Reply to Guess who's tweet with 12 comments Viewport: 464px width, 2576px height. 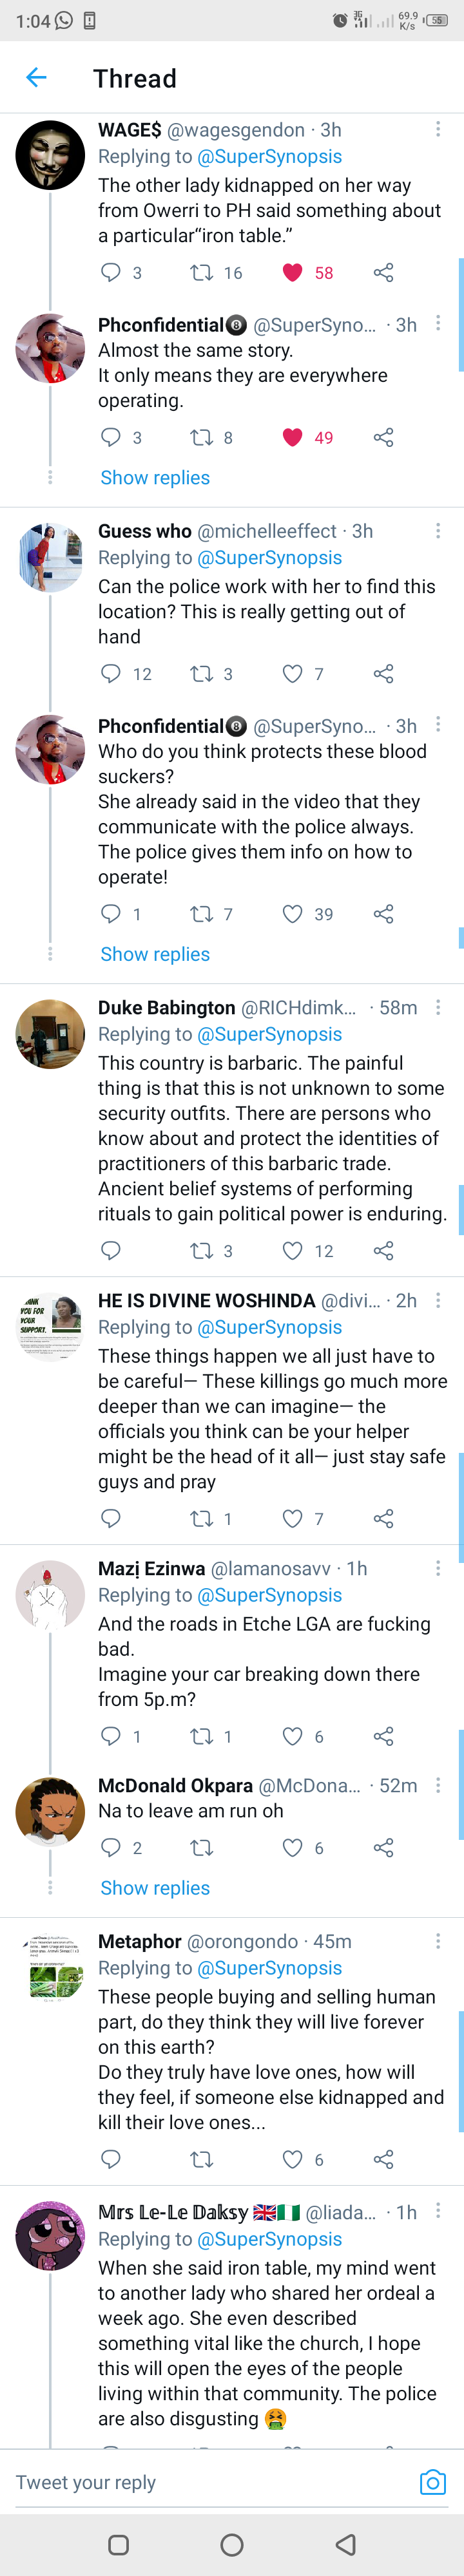pyautogui.click(x=111, y=674)
